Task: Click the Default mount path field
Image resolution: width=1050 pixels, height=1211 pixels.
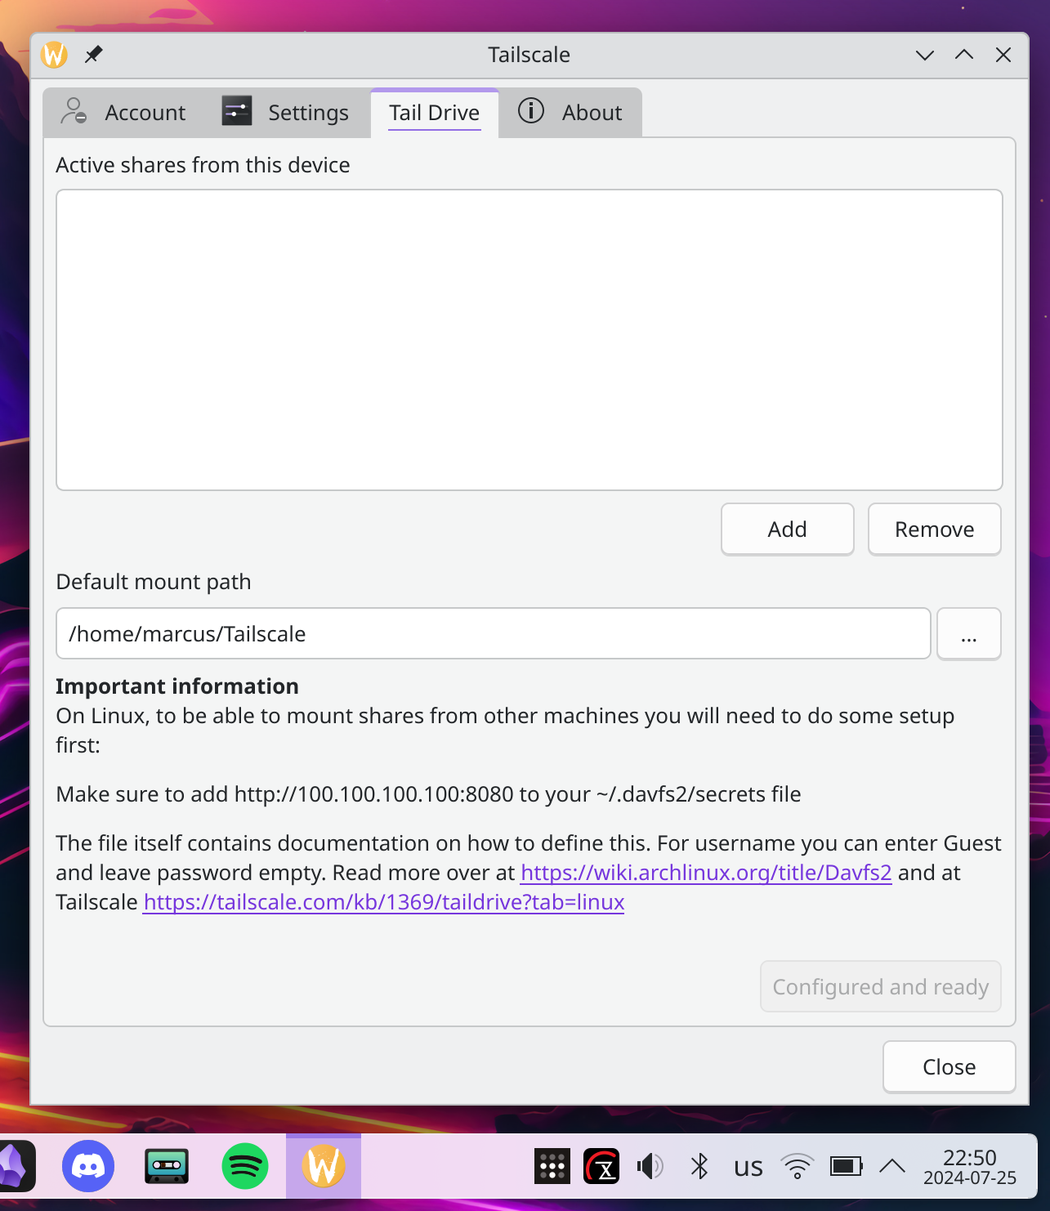Action: click(494, 633)
